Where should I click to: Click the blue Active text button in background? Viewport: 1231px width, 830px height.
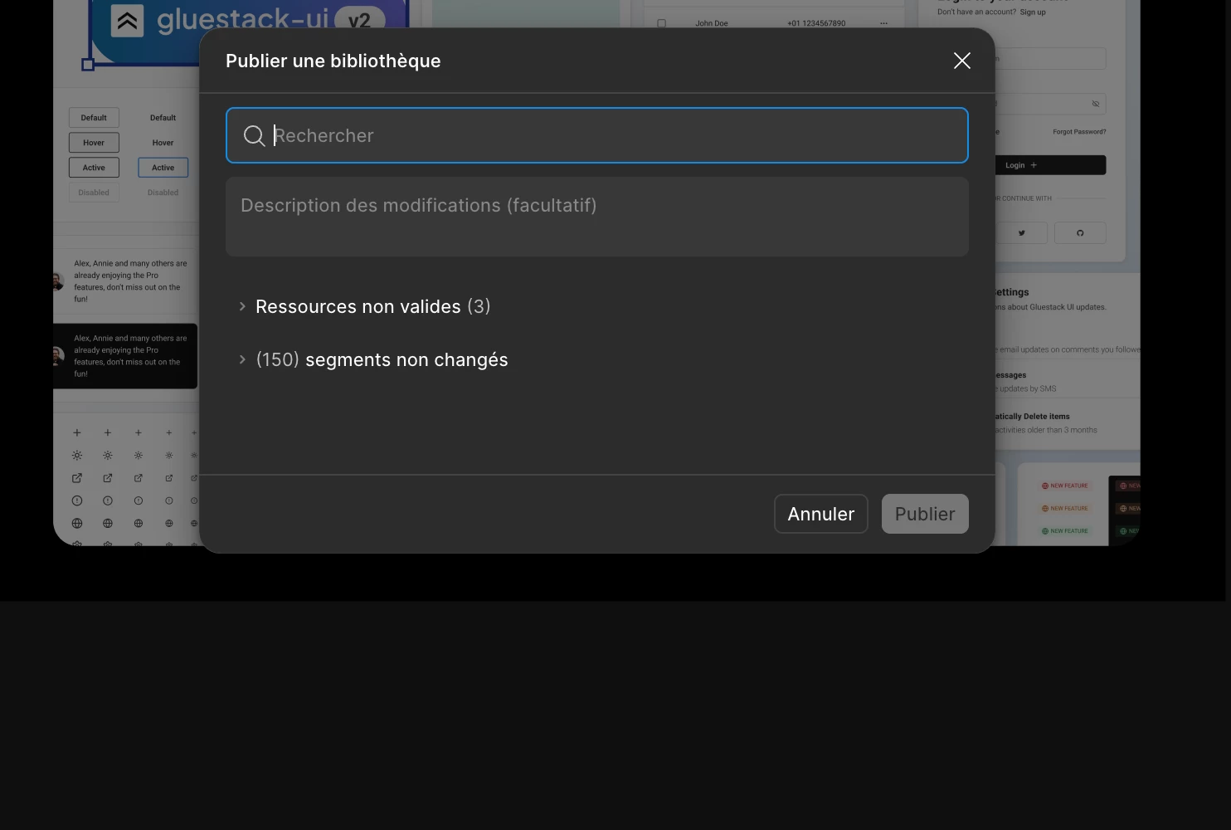coord(163,168)
